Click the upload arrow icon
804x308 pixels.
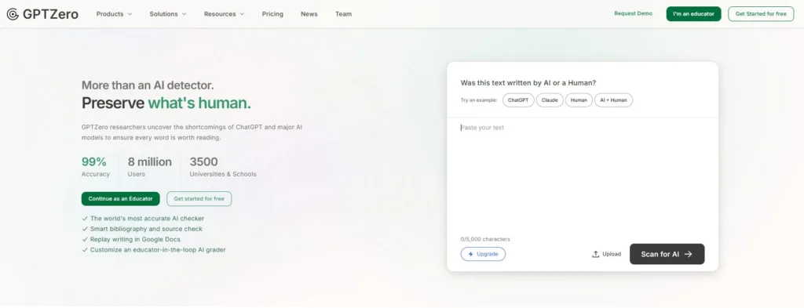(x=595, y=254)
